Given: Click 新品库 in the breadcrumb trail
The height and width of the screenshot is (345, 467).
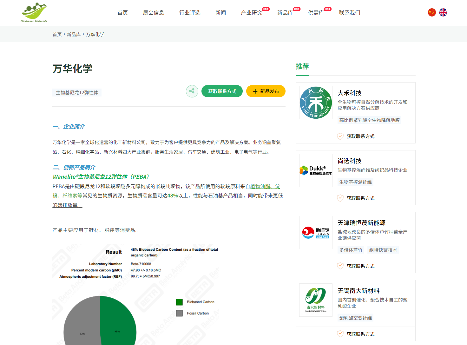Looking at the screenshot, I should (74, 34).
